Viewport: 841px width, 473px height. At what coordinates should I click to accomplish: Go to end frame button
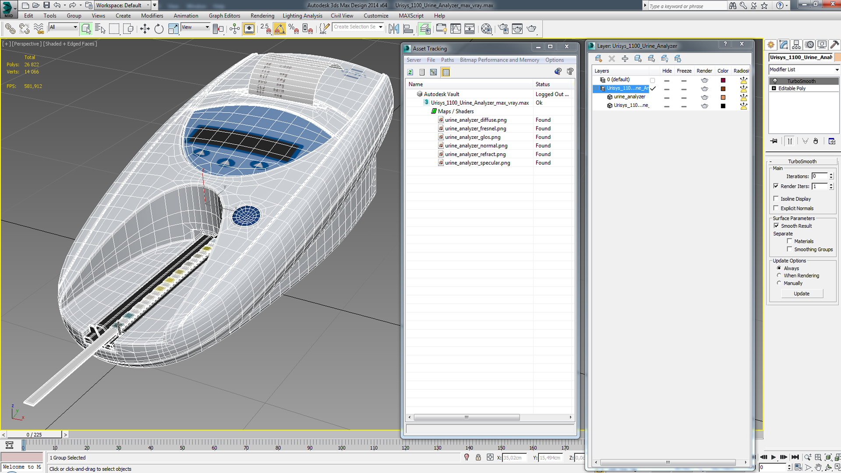pos(795,457)
